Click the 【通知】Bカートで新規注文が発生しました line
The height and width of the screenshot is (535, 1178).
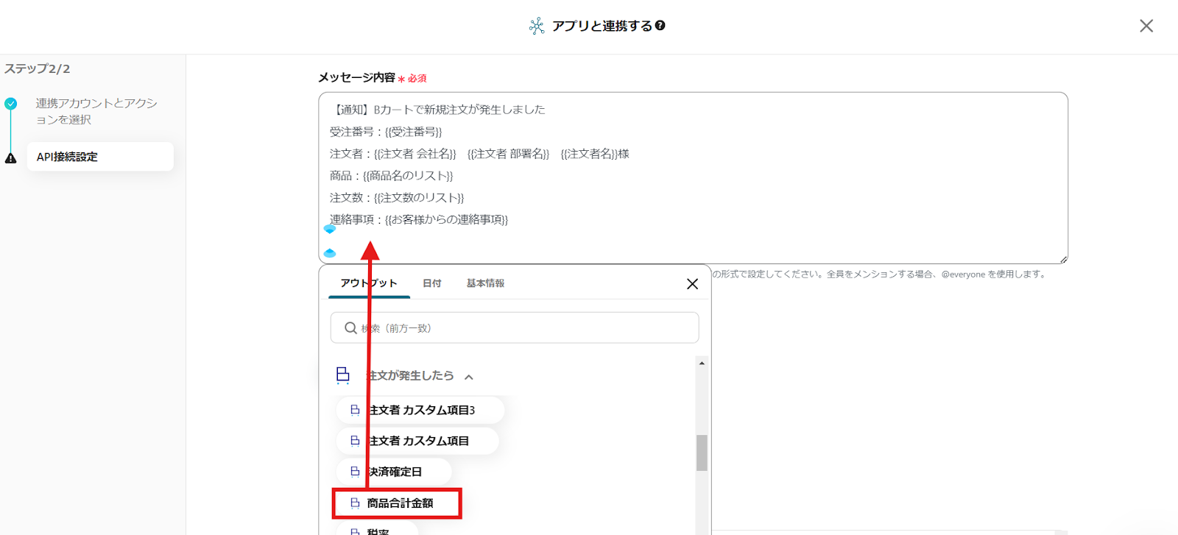(x=437, y=110)
